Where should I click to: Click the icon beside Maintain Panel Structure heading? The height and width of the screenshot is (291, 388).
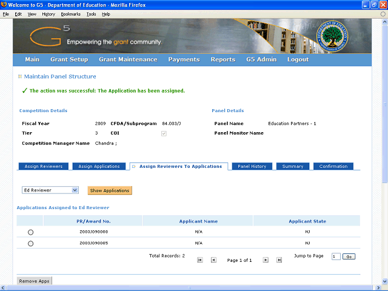click(20, 76)
